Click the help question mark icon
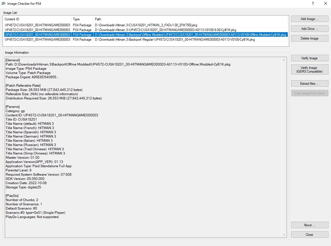Viewport: 331px width, 246px height. tap(313, 4)
